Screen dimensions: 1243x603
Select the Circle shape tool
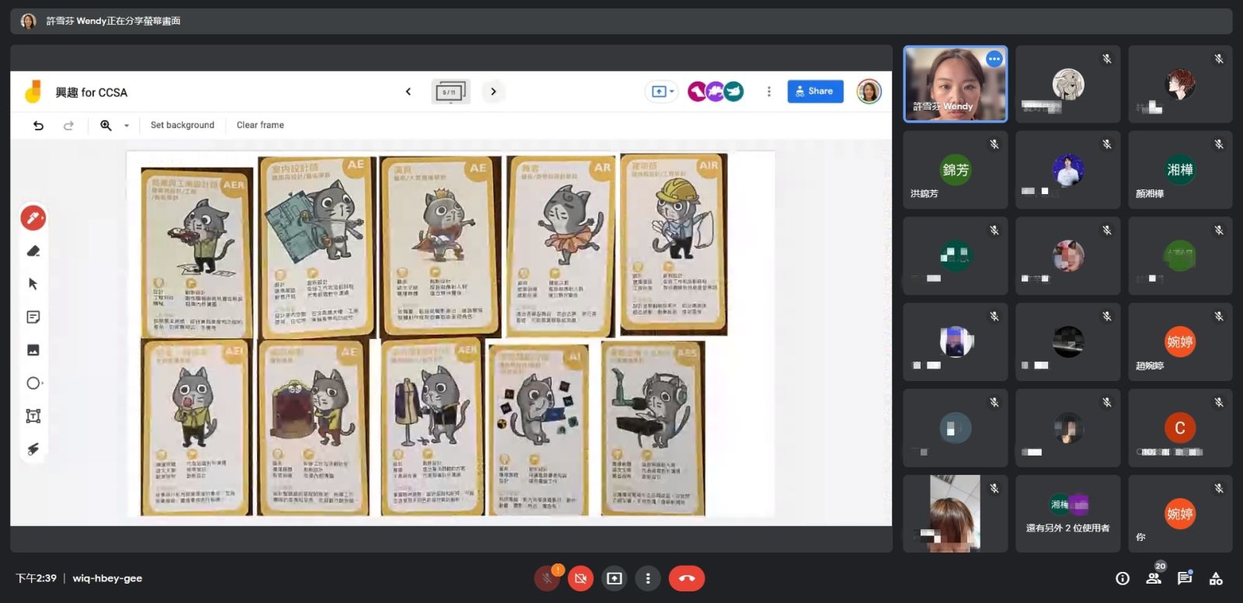[33, 383]
